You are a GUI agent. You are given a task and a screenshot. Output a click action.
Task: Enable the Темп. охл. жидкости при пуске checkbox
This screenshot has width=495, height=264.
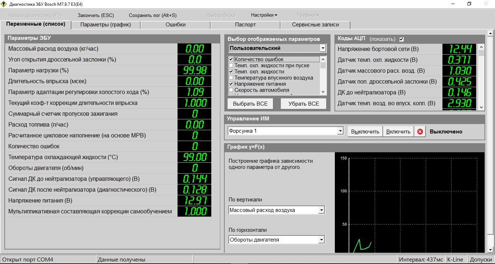point(231,65)
